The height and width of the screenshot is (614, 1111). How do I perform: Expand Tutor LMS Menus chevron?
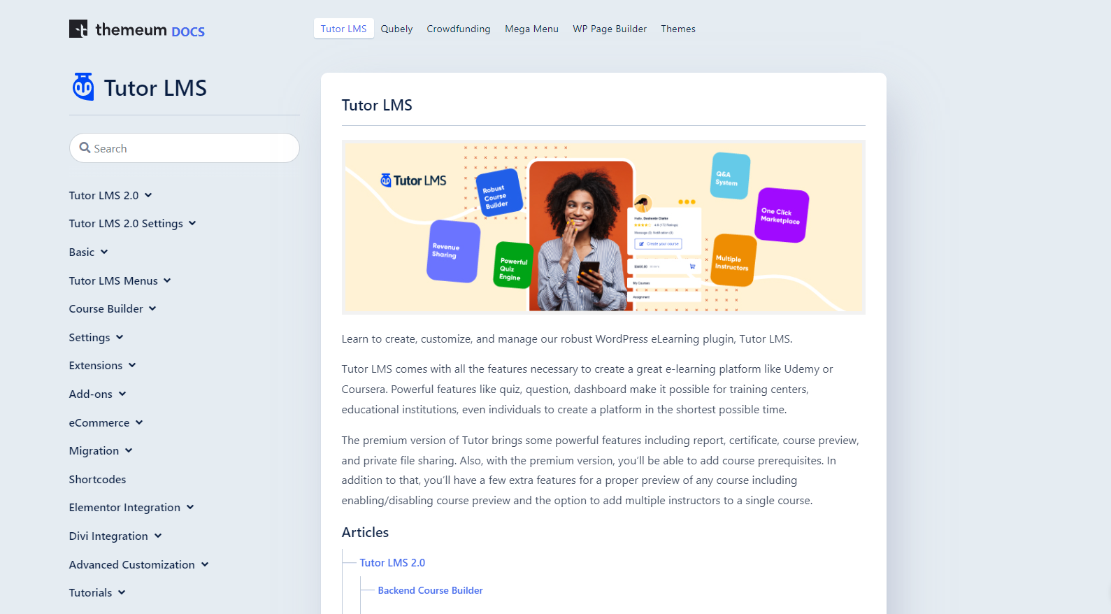[167, 280]
